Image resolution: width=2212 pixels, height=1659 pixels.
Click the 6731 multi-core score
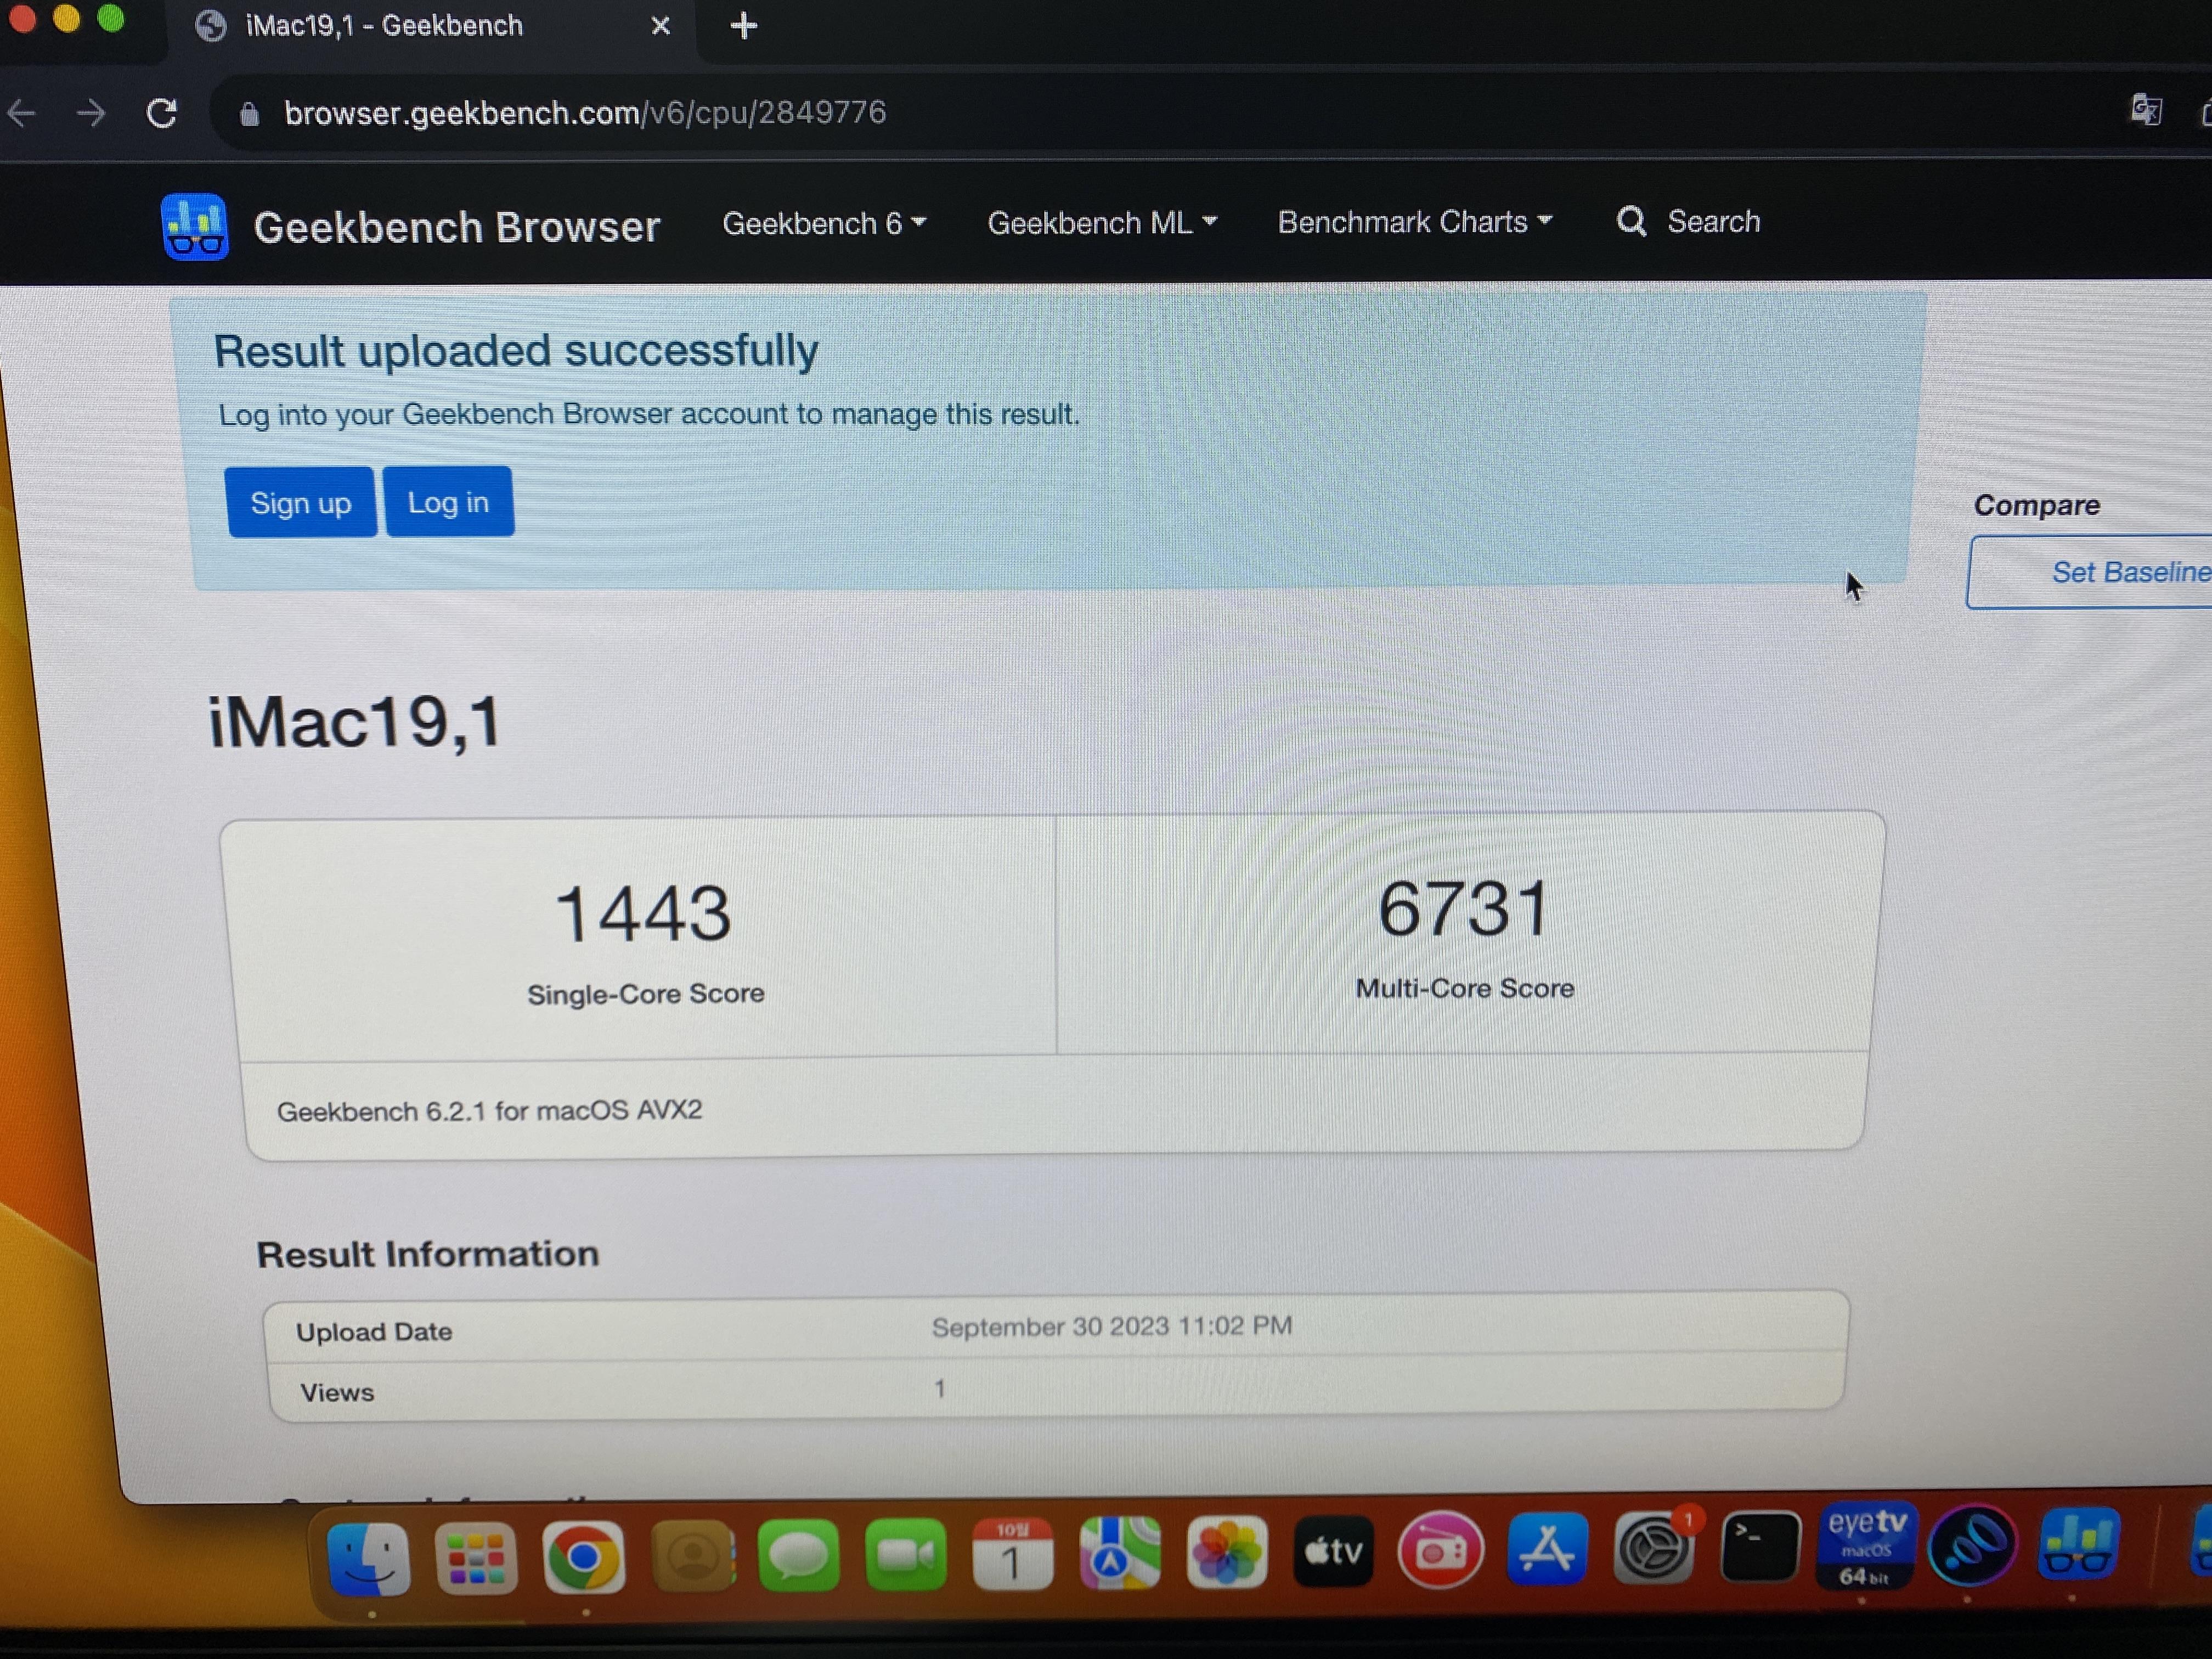click(x=1463, y=908)
